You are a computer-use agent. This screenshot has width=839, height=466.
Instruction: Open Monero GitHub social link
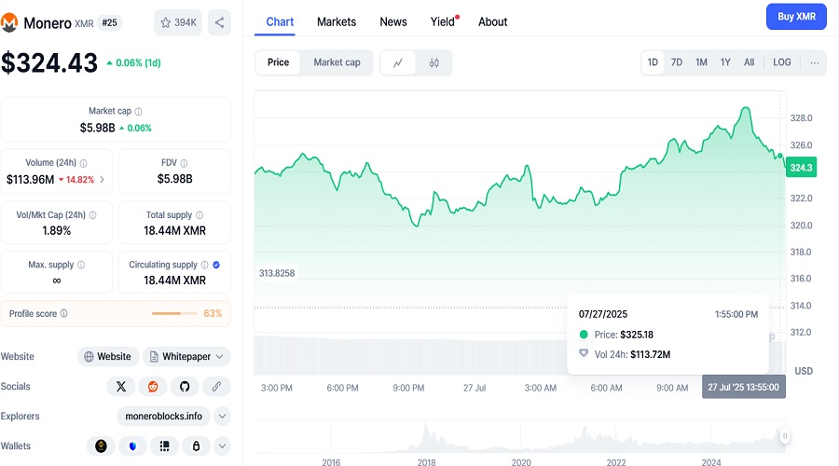[185, 386]
